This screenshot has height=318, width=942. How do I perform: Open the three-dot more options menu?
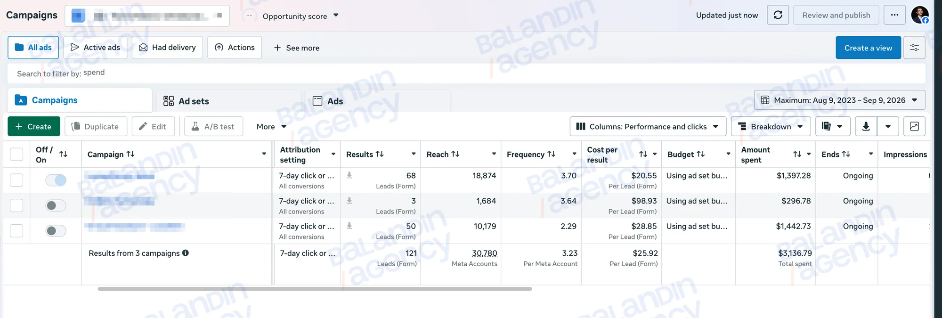click(894, 15)
